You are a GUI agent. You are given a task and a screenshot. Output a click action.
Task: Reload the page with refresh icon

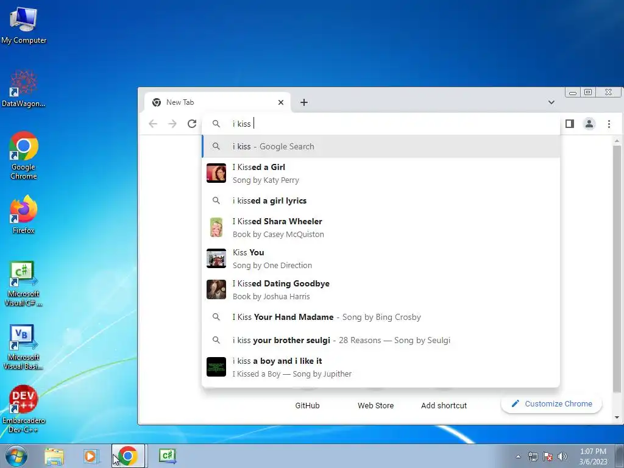coord(192,124)
